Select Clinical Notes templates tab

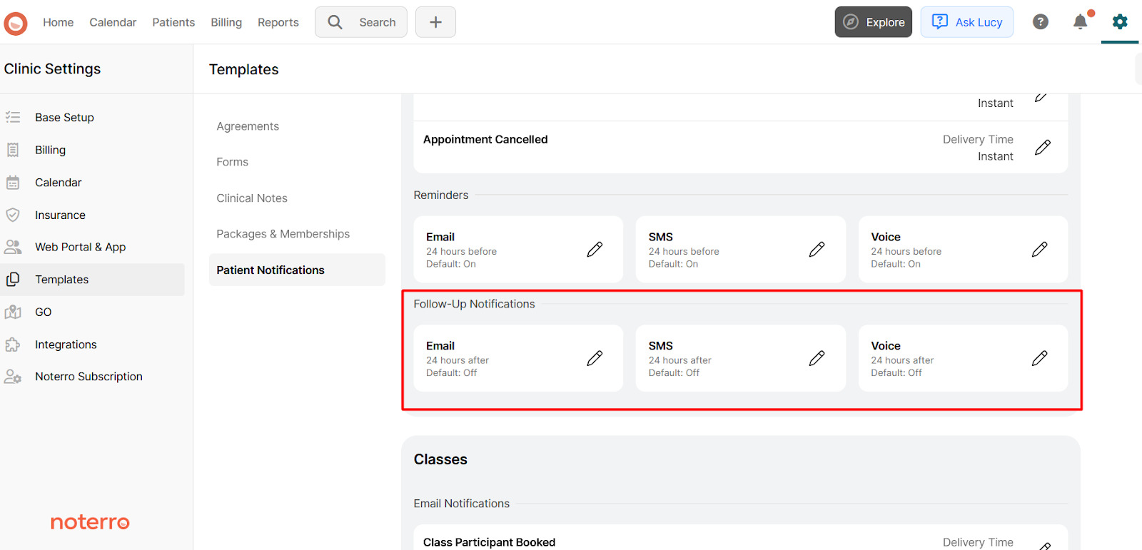252,198
